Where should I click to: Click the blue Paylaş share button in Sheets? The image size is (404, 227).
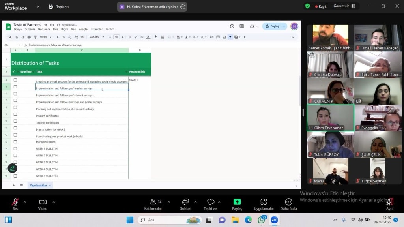[x=272, y=26]
